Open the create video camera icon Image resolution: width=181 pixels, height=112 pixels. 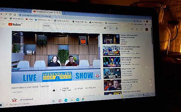coord(132,29)
